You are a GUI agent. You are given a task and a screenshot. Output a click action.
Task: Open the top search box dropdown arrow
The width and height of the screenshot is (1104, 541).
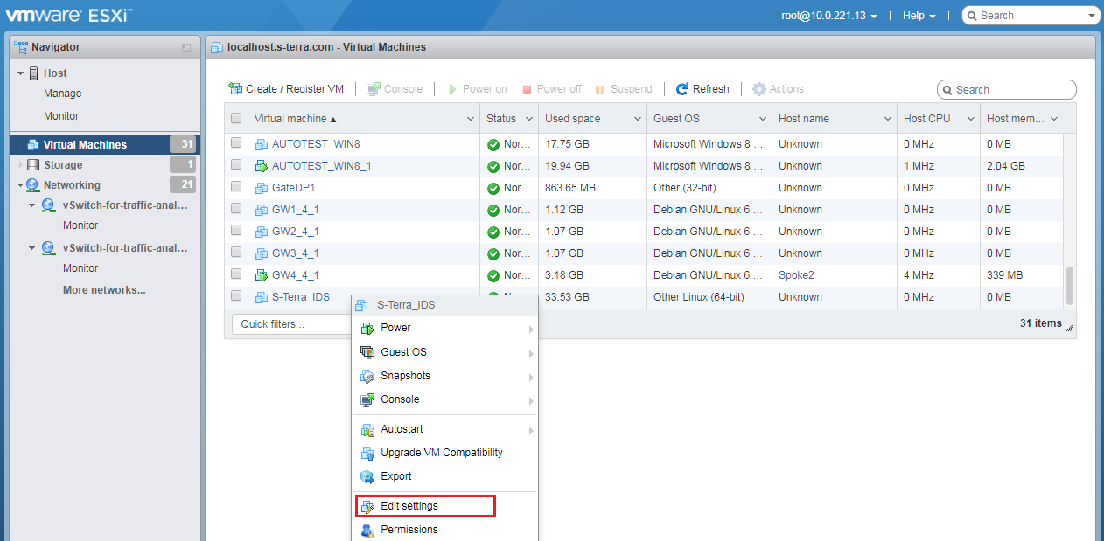[x=1091, y=16]
